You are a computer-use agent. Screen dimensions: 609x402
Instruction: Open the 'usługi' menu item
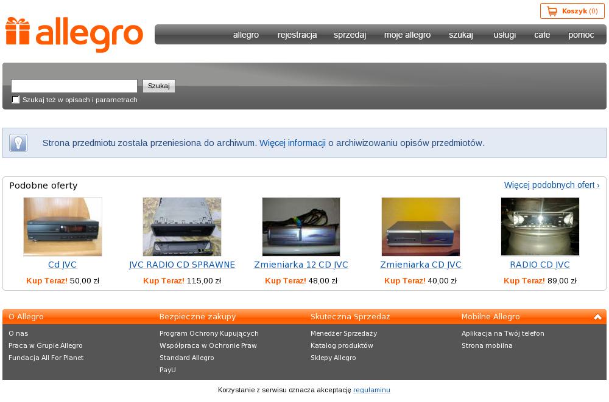504,35
